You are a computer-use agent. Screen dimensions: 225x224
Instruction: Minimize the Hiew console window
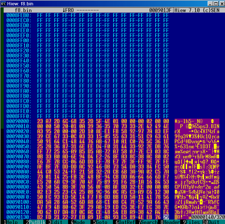pyautogui.click(x=210, y=4)
